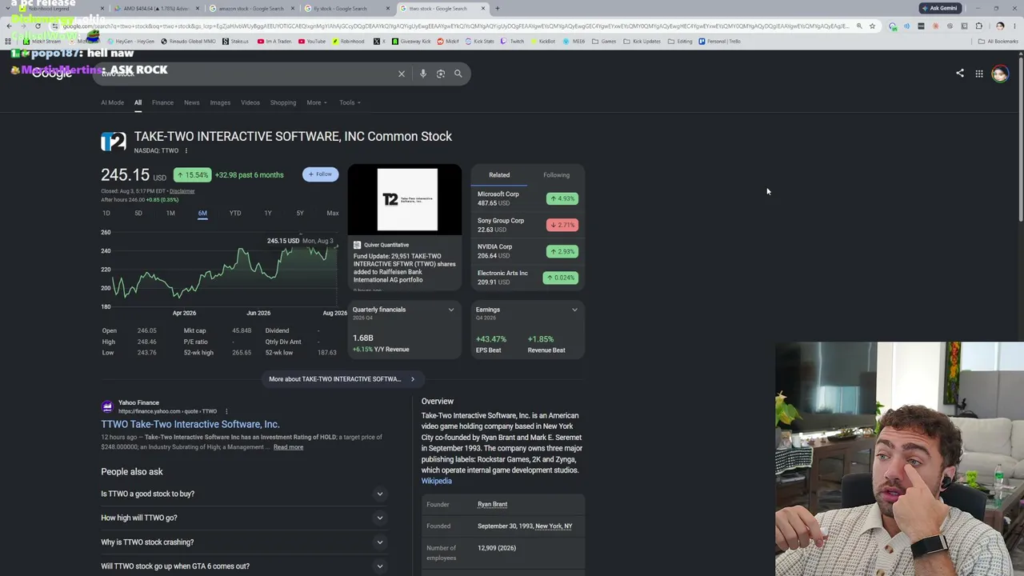Open the KickBot bookmark
This screenshot has width=1024, height=576.
pos(542,42)
